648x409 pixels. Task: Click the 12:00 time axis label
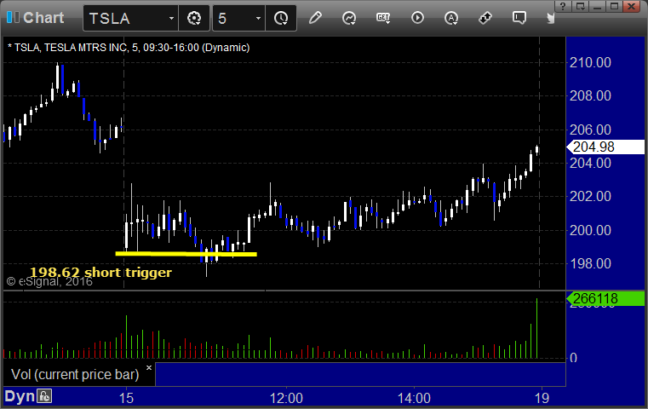pos(286,398)
